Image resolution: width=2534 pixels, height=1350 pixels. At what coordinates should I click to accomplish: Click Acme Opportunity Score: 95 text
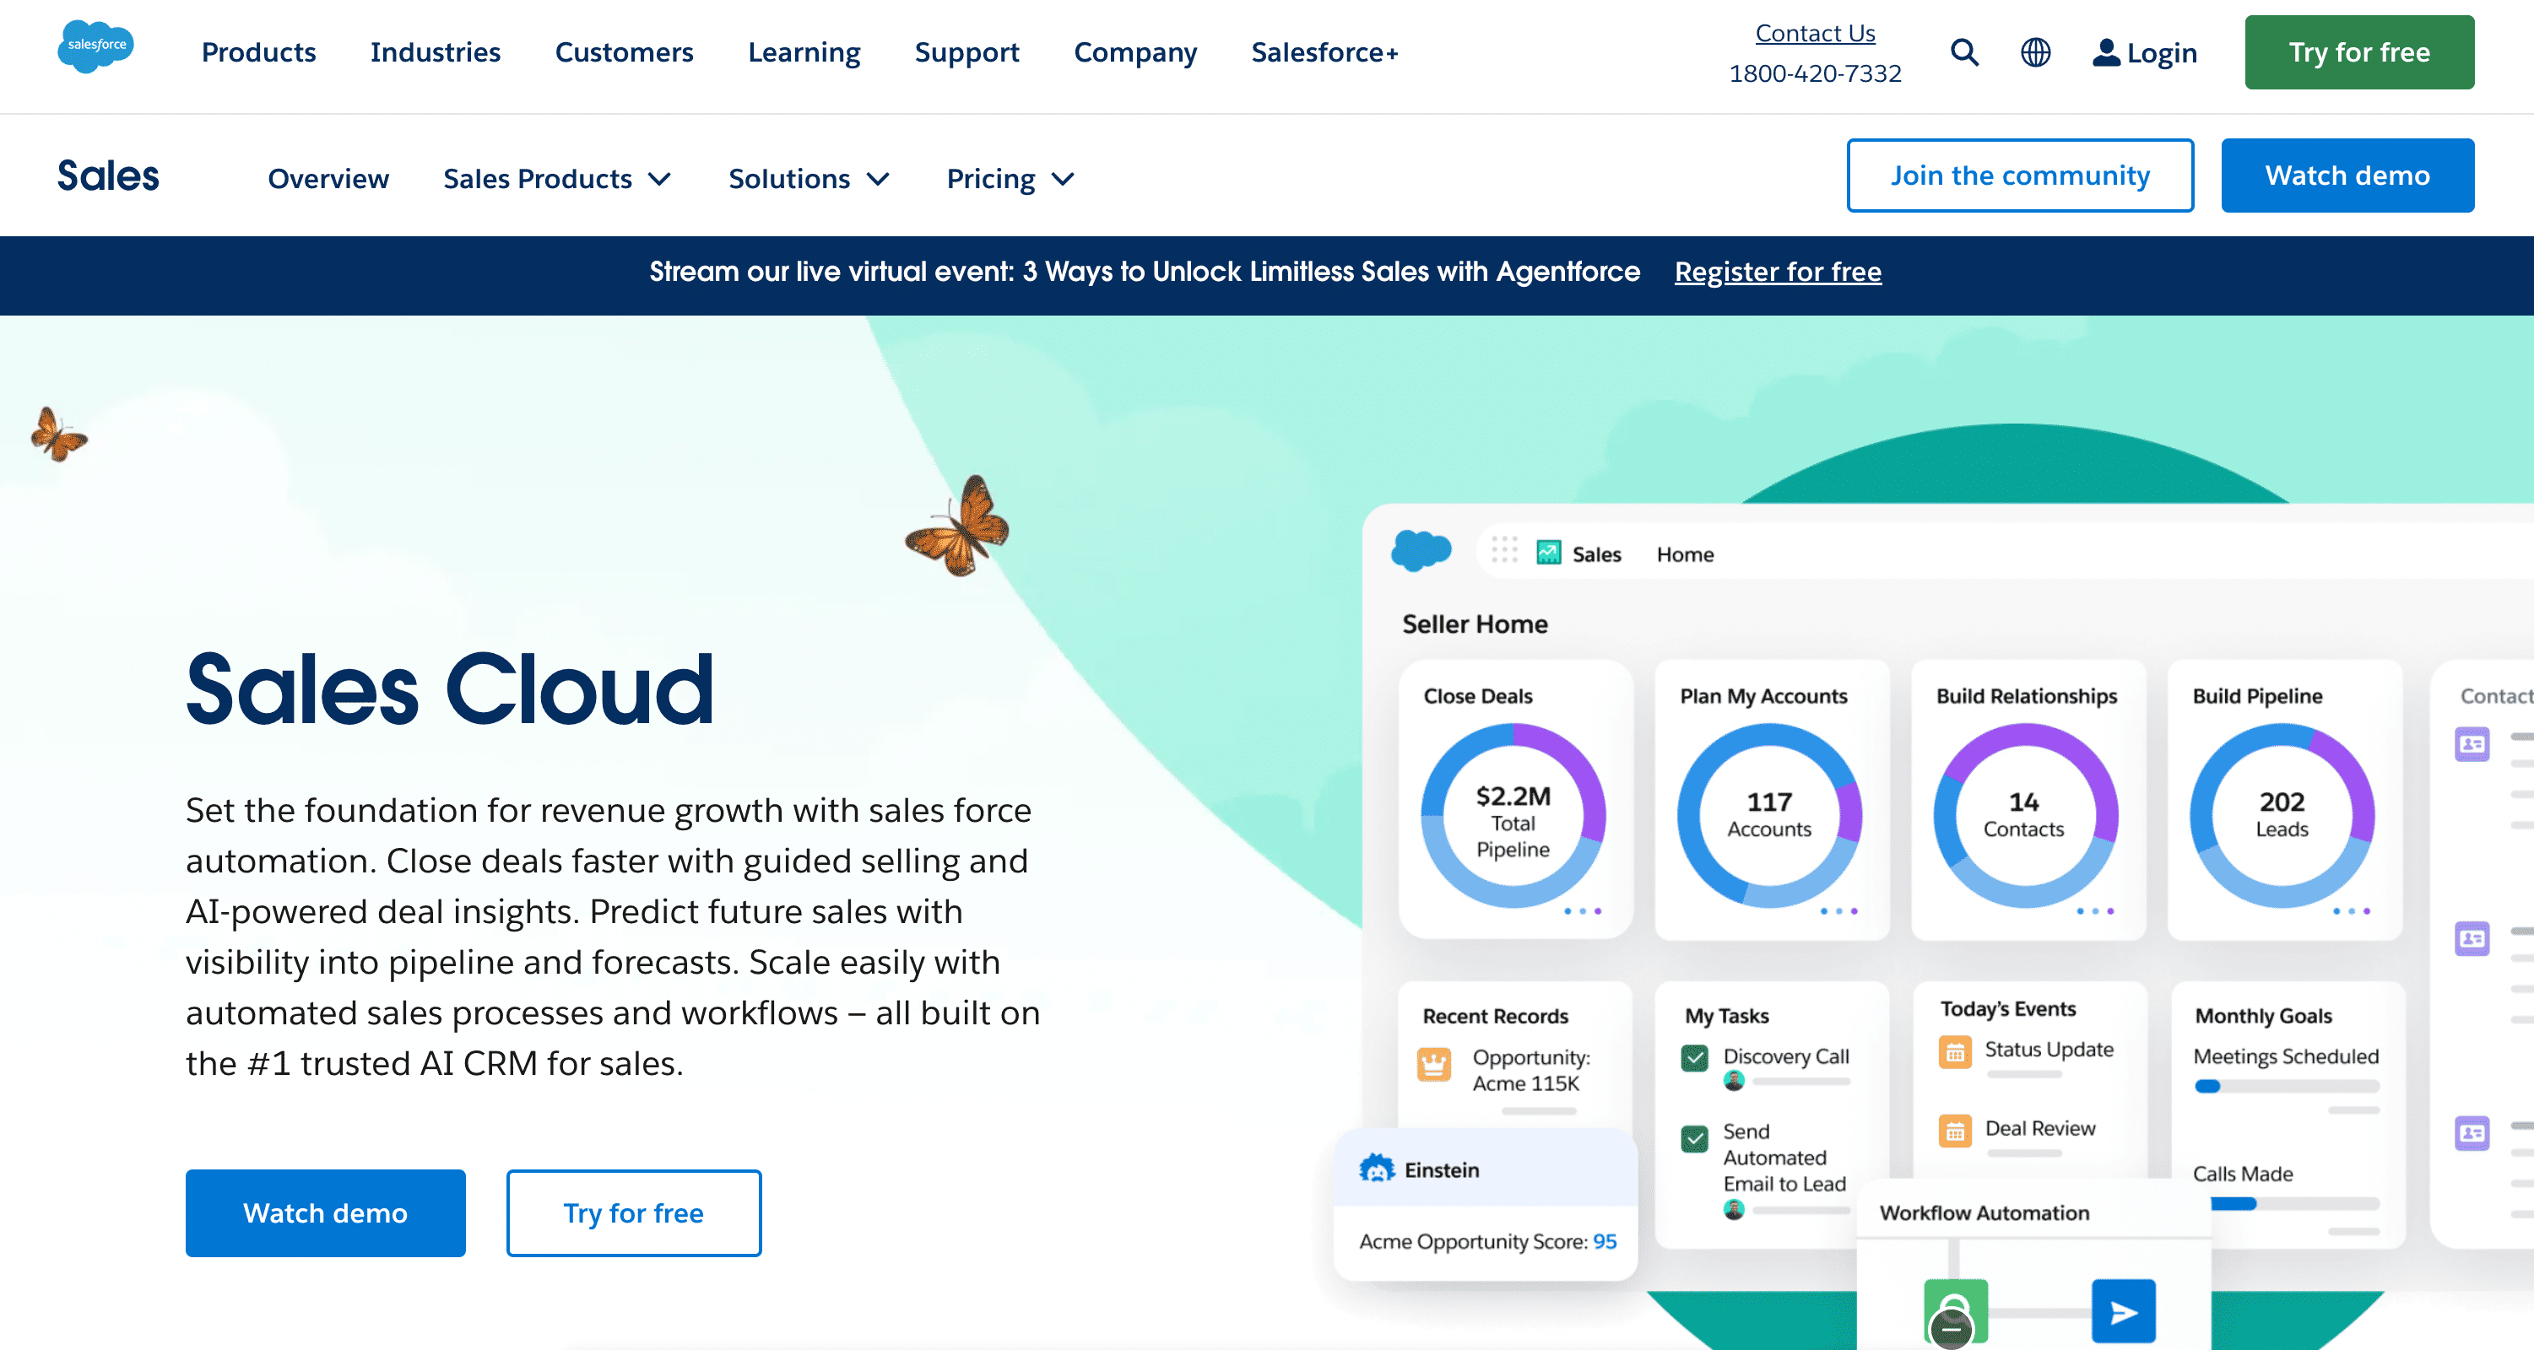point(1486,1241)
